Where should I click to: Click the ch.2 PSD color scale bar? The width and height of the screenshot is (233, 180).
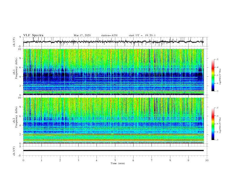click(213, 124)
